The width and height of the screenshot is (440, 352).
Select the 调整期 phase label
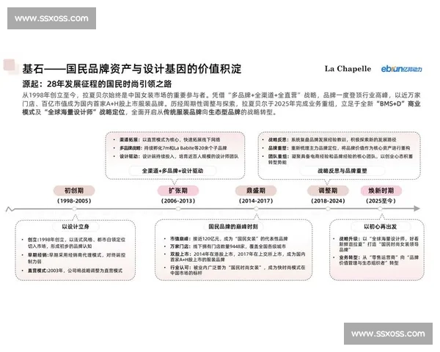[x=328, y=191]
